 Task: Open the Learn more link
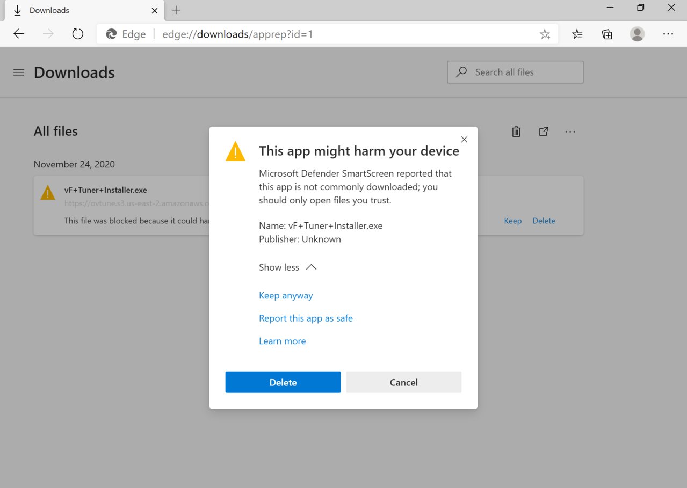[x=282, y=341]
